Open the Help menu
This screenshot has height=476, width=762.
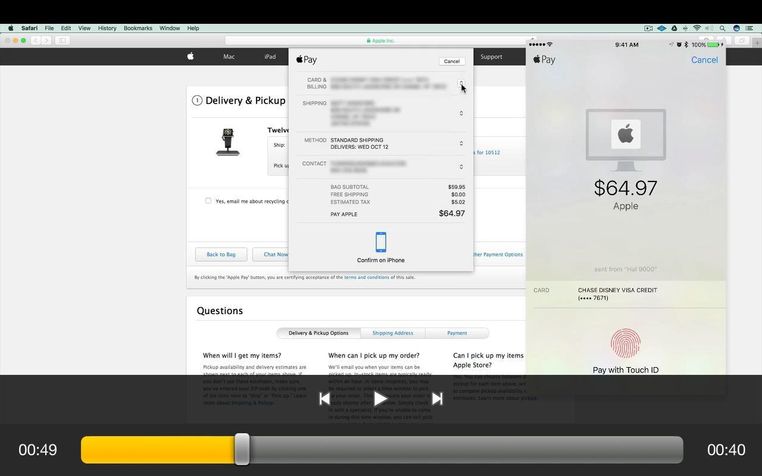(x=193, y=28)
